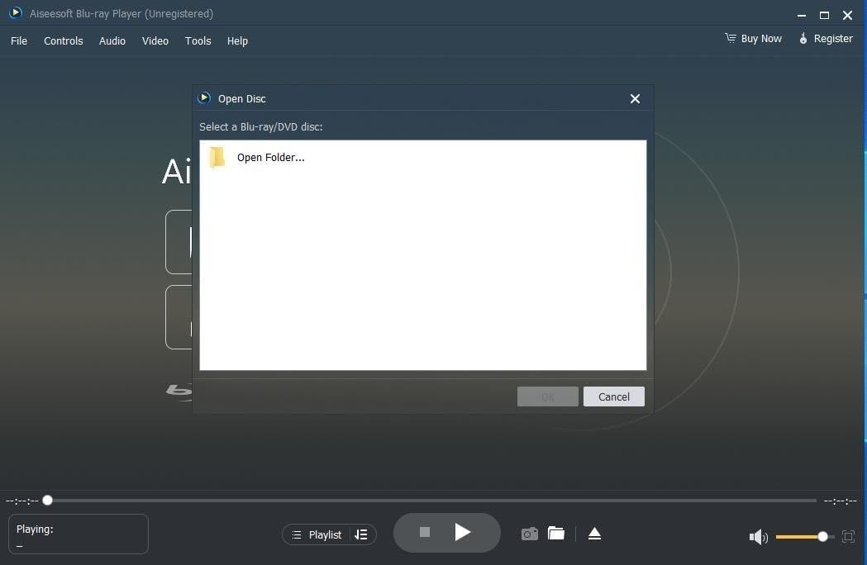This screenshot has height=565, width=867.
Task: Open the Help menu
Action: [x=237, y=41]
